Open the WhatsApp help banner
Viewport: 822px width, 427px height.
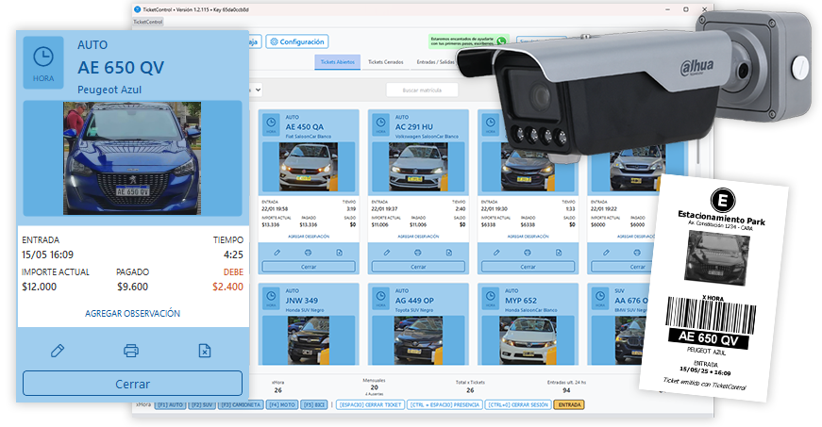click(x=468, y=41)
